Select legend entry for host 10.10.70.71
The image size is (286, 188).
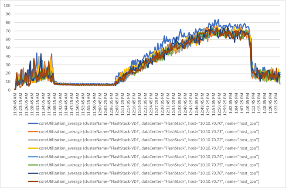(143, 132)
